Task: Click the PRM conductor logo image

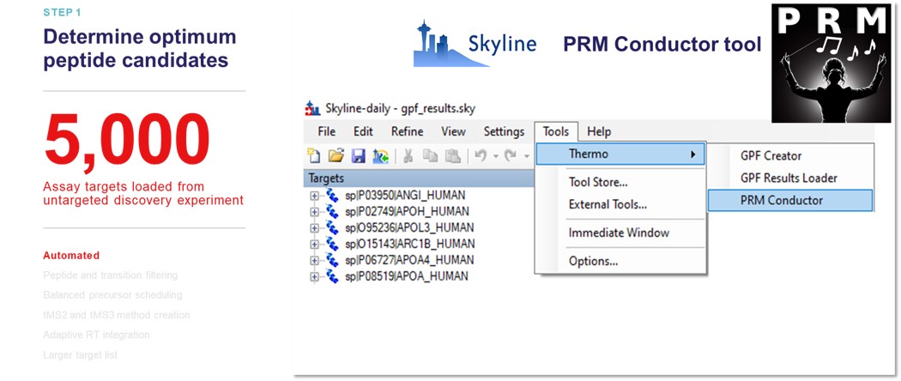Action: 831,63
